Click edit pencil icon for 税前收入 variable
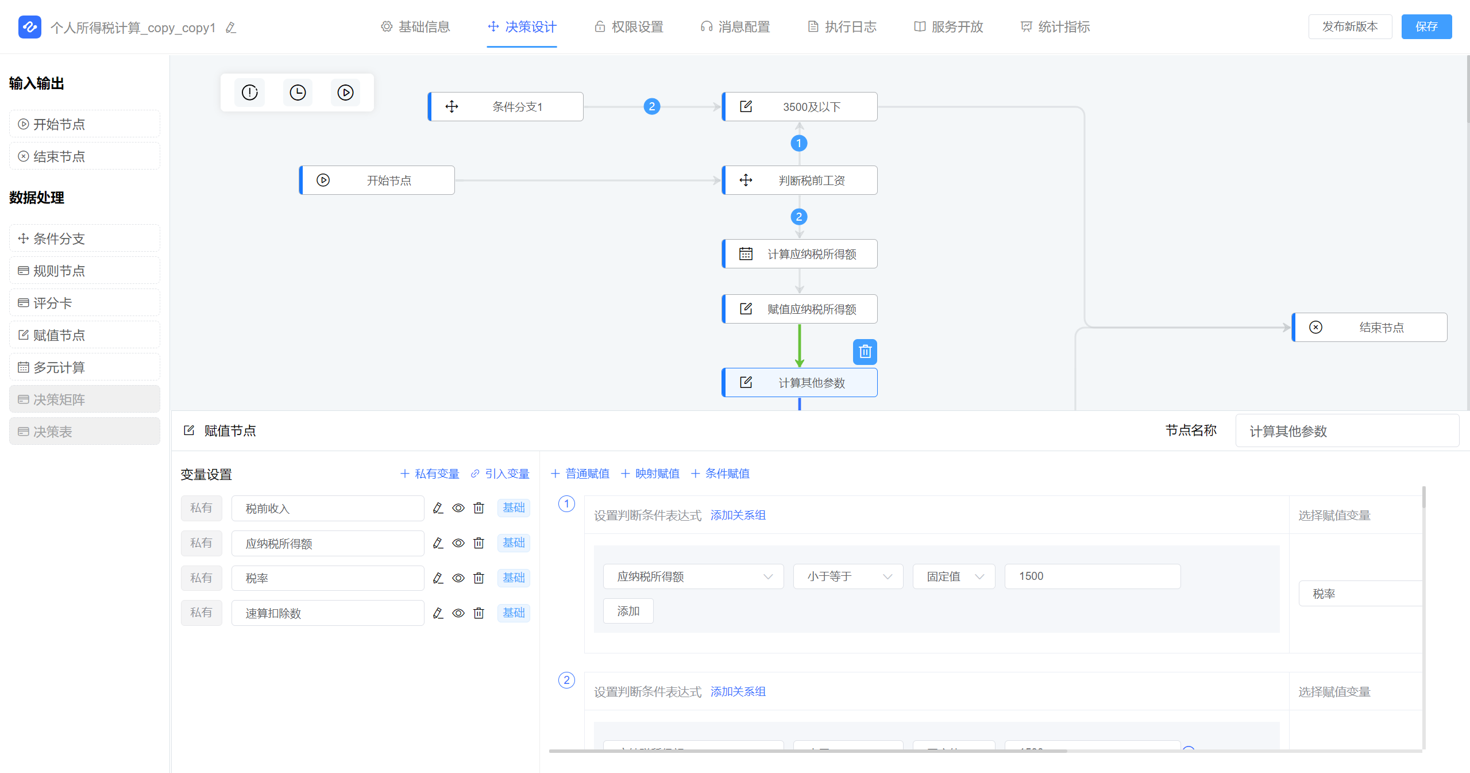The image size is (1470, 773). click(x=438, y=508)
